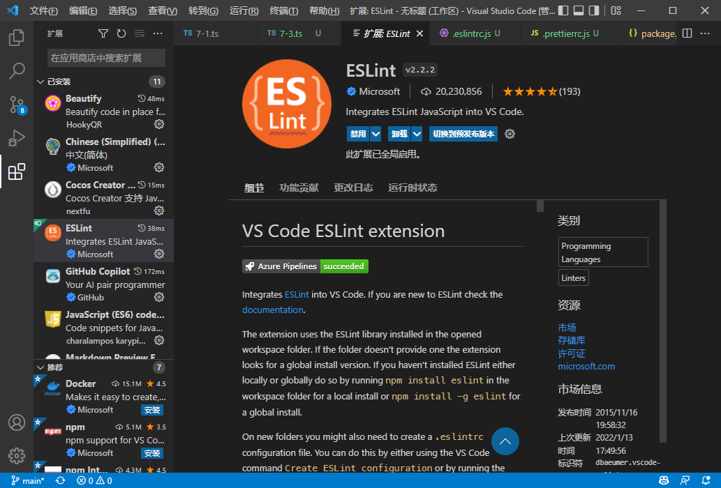Select the 更改日志 tab
Image resolution: width=721 pixels, height=488 pixels.
(353, 188)
